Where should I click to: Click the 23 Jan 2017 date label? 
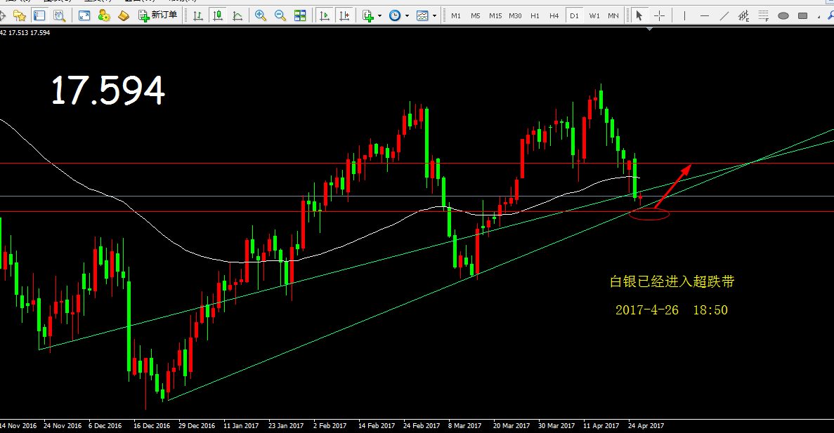click(286, 425)
